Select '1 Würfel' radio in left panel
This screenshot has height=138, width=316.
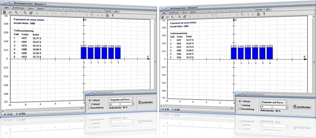pyautogui.click(x=90, y=100)
